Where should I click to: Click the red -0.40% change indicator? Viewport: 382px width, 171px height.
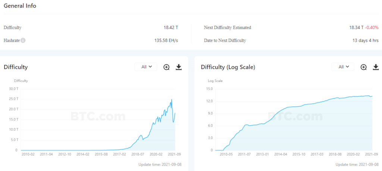pyautogui.click(x=372, y=28)
